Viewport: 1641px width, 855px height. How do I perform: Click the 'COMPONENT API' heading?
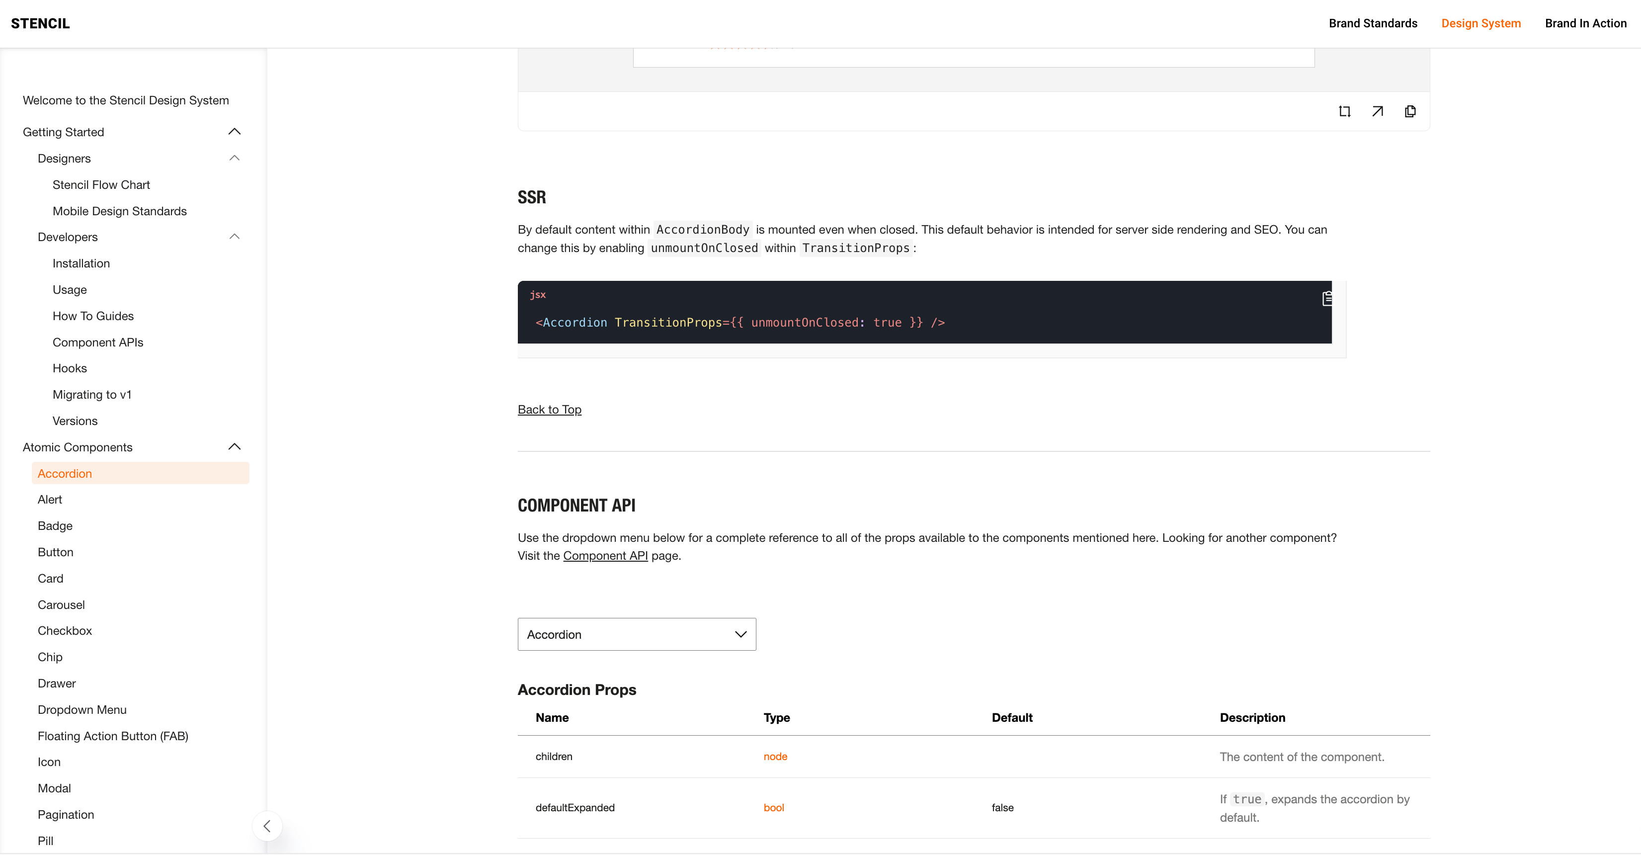576,506
